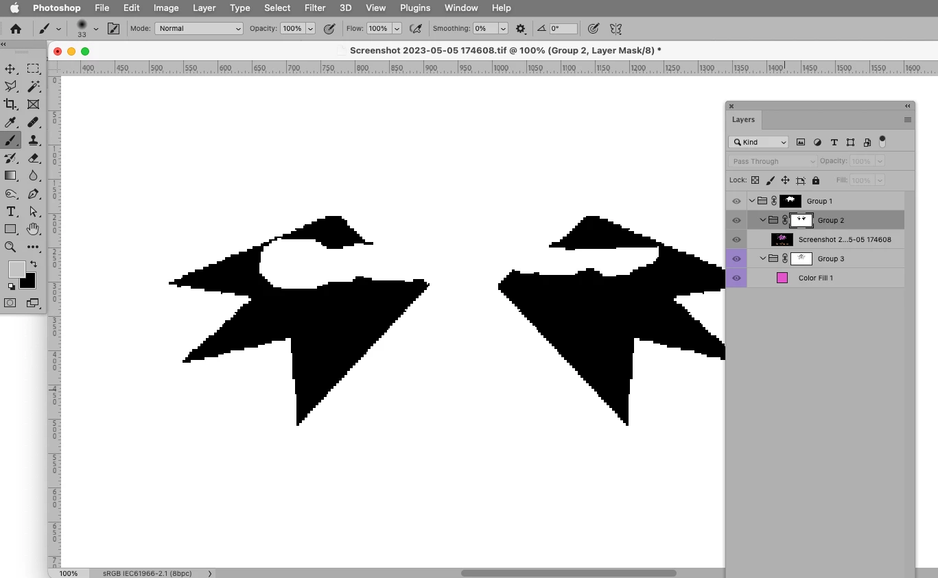
Task: Open the blending Mode dropdown
Action: click(199, 29)
